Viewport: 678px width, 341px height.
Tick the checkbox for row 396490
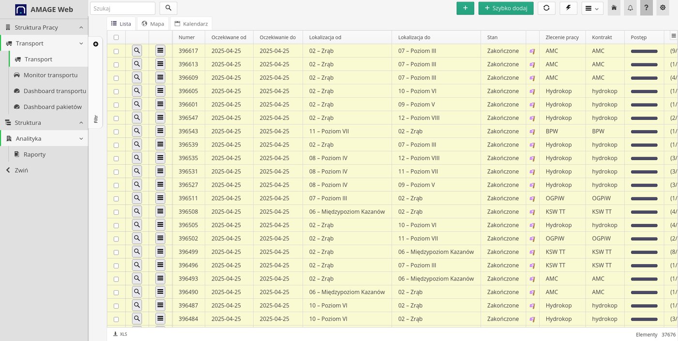tap(116, 292)
